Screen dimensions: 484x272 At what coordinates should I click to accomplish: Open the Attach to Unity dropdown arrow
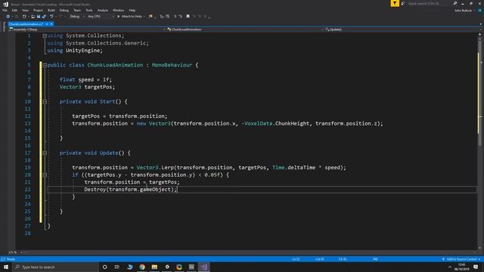coord(144,17)
